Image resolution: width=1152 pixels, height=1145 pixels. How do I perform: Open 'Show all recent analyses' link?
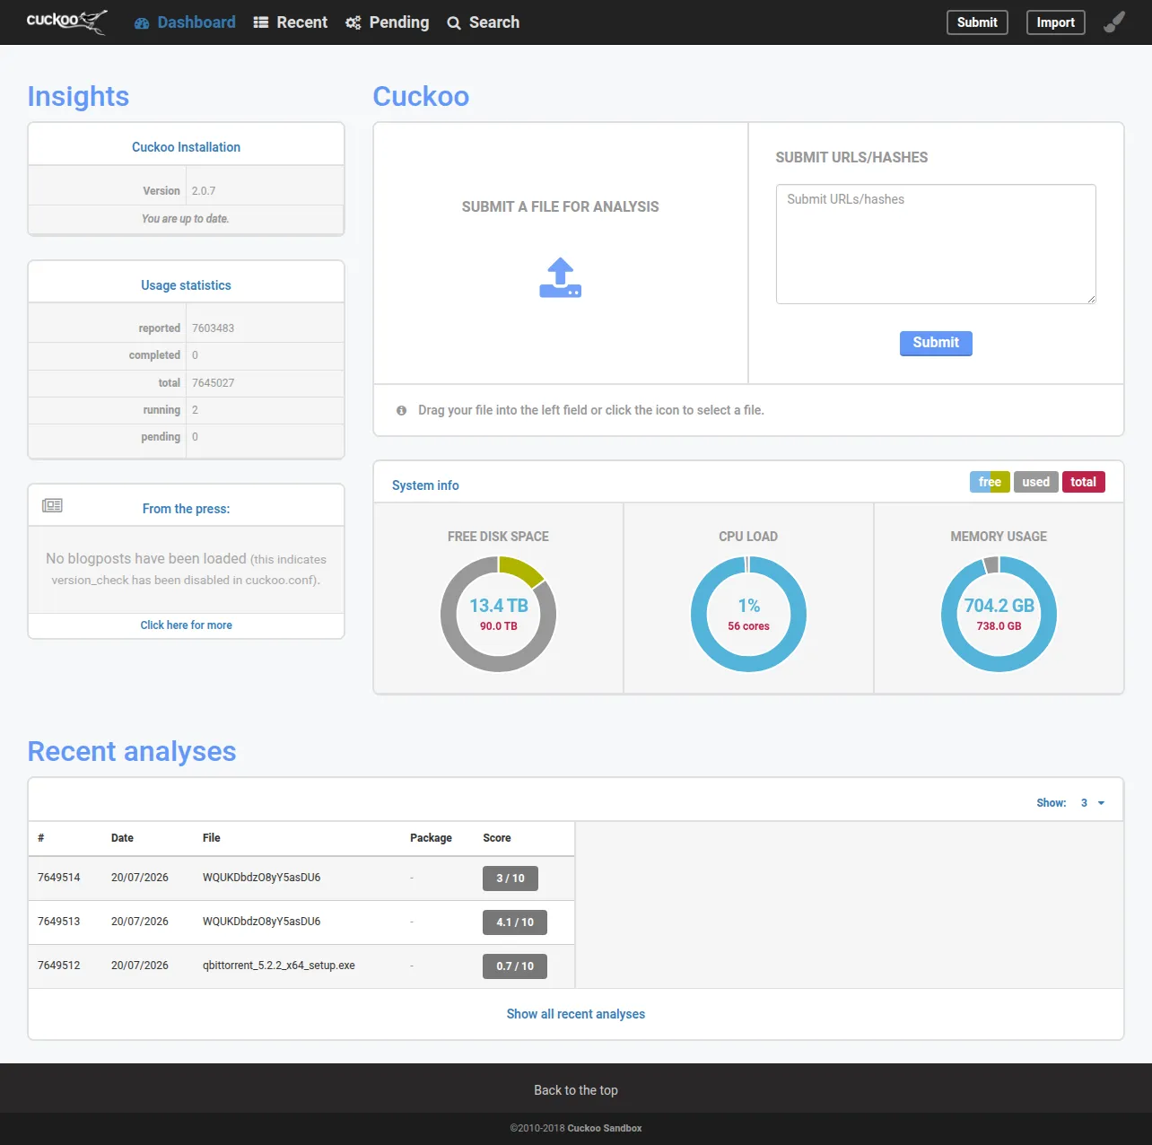pyautogui.click(x=576, y=1014)
